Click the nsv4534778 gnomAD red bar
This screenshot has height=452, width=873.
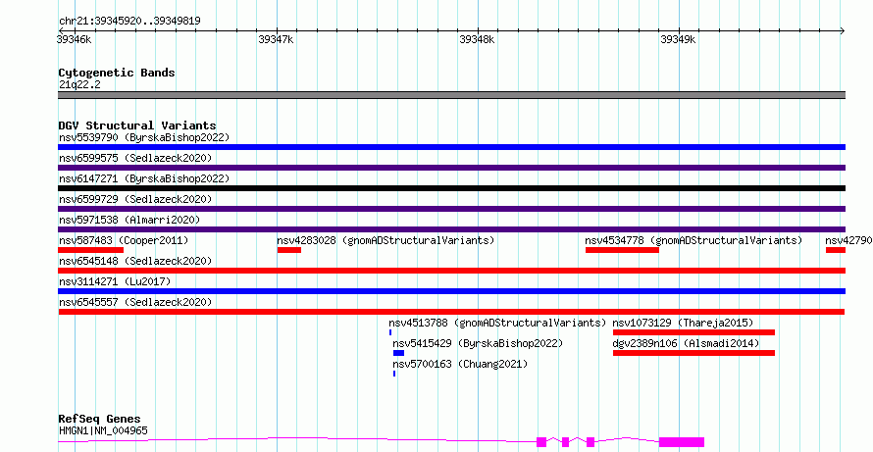coord(622,250)
